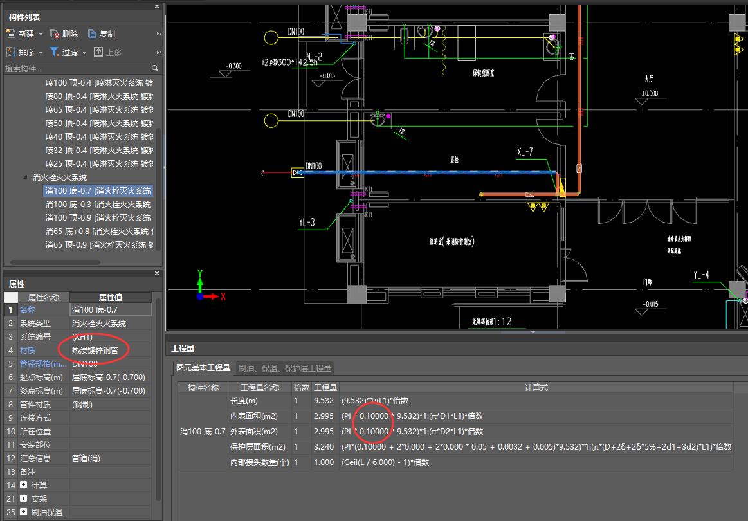Click the 属性值 column header
This screenshot has height=521, width=748.
(x=111, y=297)
